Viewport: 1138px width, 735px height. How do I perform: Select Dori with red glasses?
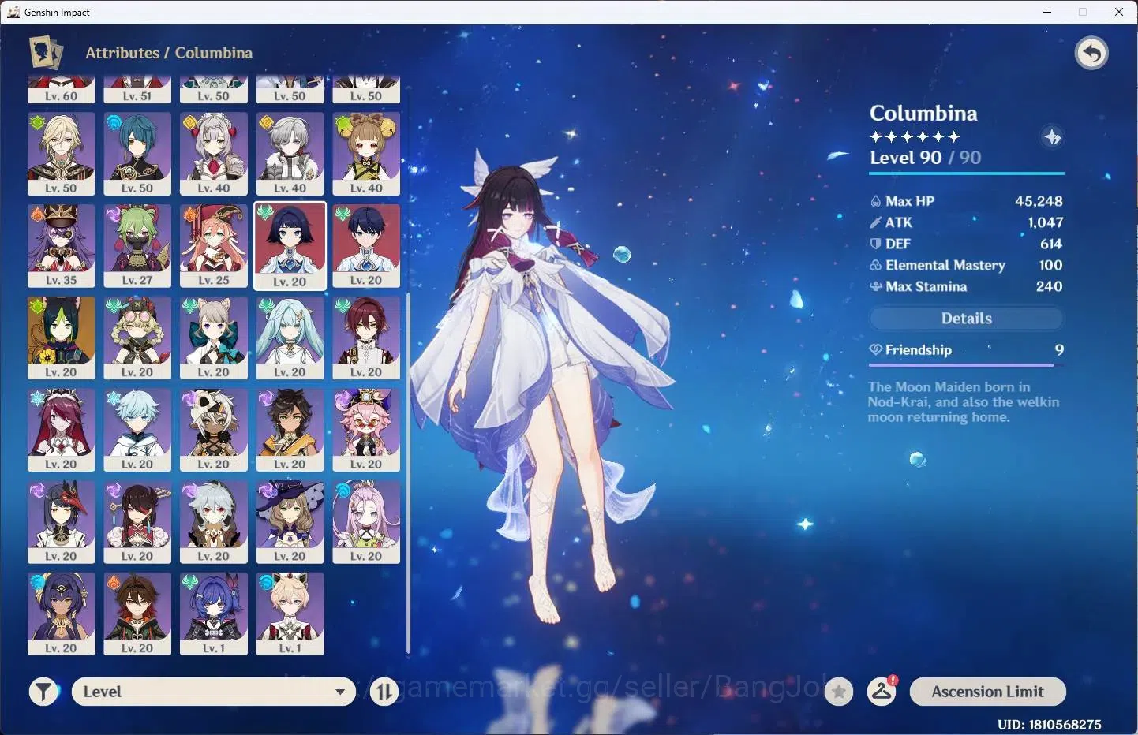(366, 431)
